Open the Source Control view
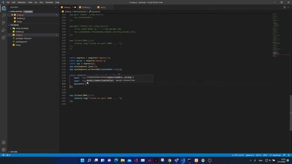 [4, 23]
